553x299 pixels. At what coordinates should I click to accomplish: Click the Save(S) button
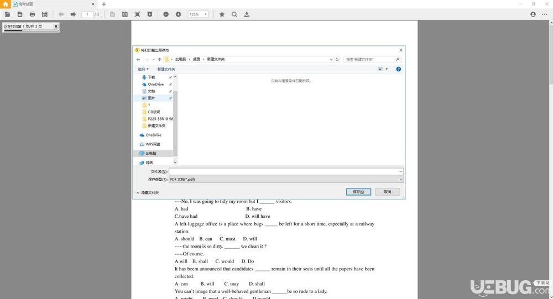pyautogui.click(x=358, y=192)
